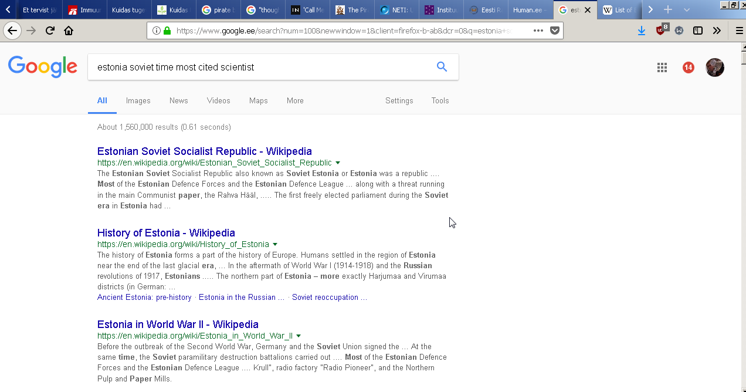Switch to the Wikipedia List of tab
Image resolution: width=746 pixels, height=392 pixels.
click(619, 10)
